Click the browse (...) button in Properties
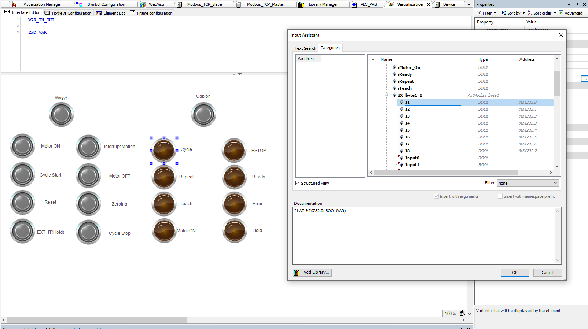Image resolution: width=588 pixels, height=329 pixels. (x=584, y=79)
